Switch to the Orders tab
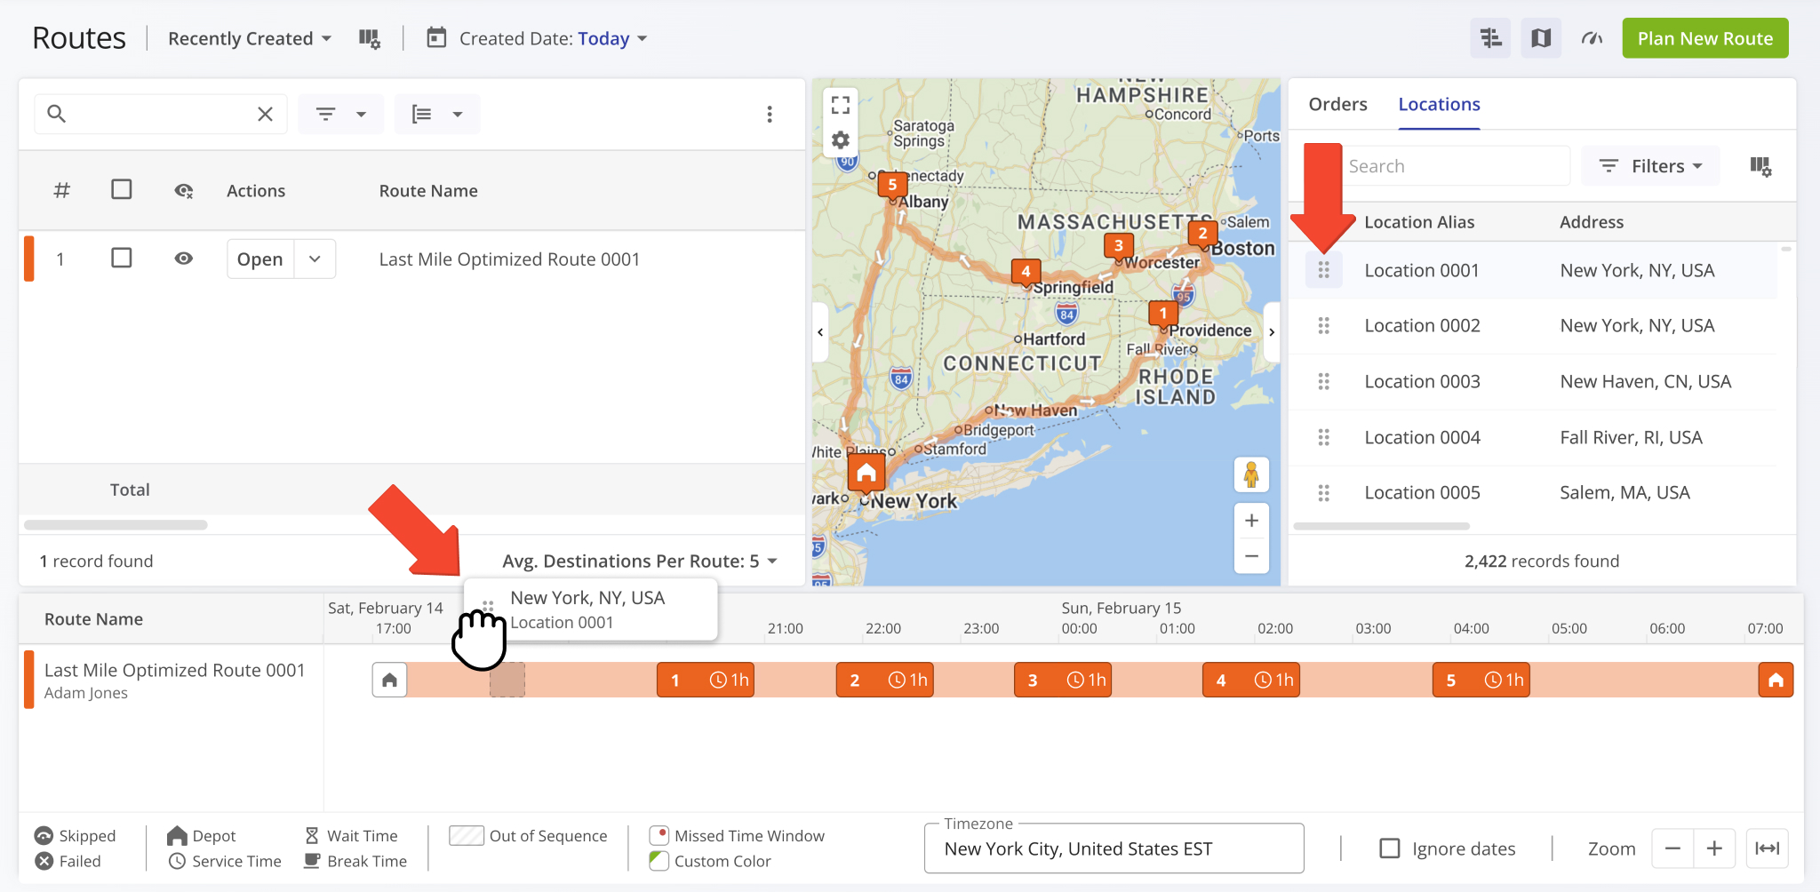1820x892 pixels. click(x=1337, y=104)
